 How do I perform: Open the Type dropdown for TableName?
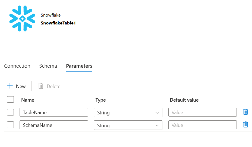click(128, 112)
